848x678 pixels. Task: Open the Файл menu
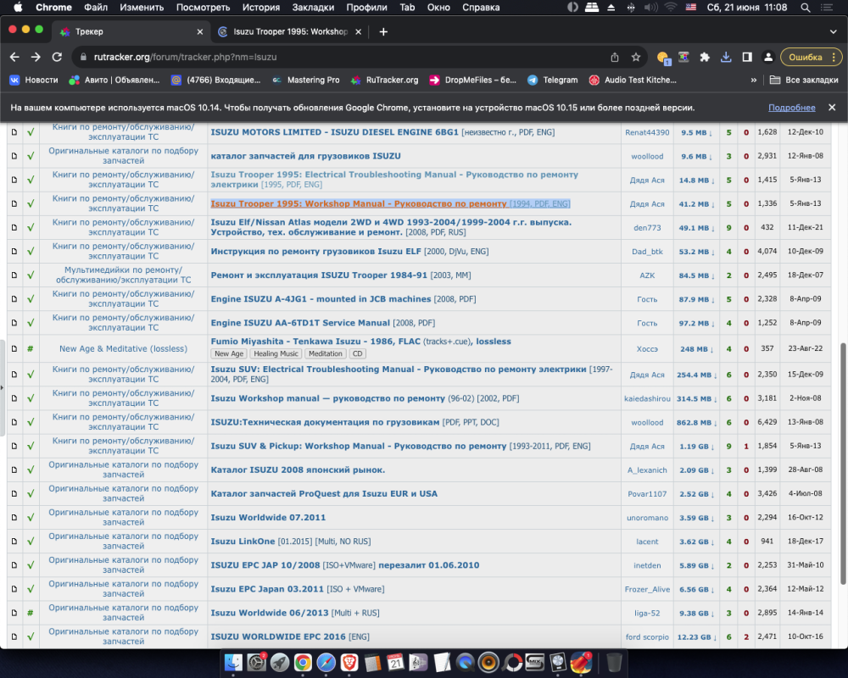pyautogui.click(x=96, y=8)
